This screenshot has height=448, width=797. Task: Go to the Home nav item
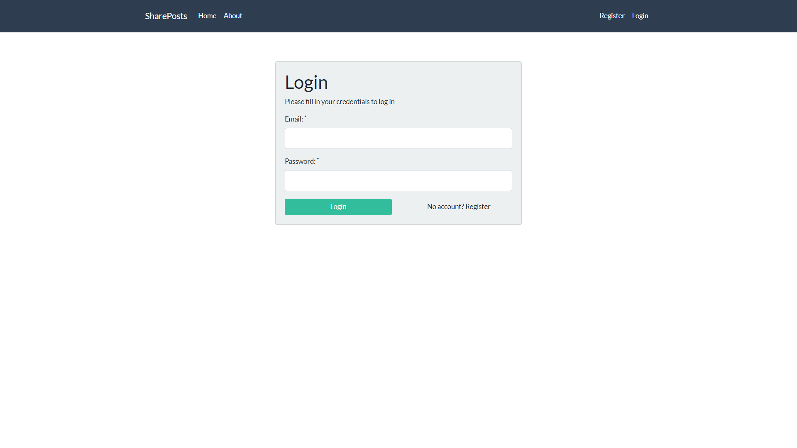point(207,16)
